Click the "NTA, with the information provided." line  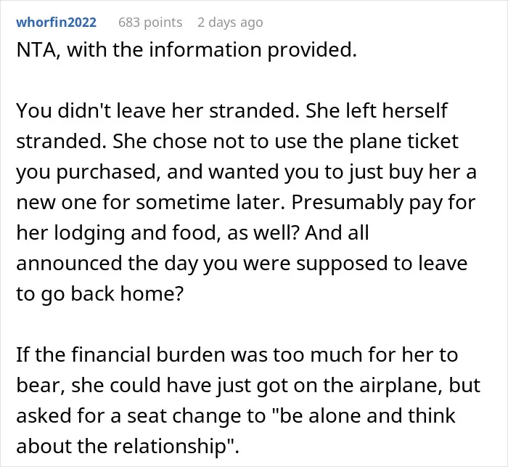(x=187, y=50)
